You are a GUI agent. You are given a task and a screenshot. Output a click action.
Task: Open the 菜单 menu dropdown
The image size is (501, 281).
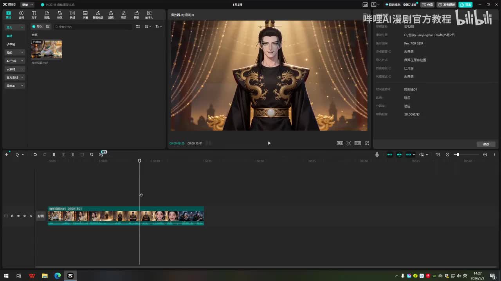tap(27, 5)
